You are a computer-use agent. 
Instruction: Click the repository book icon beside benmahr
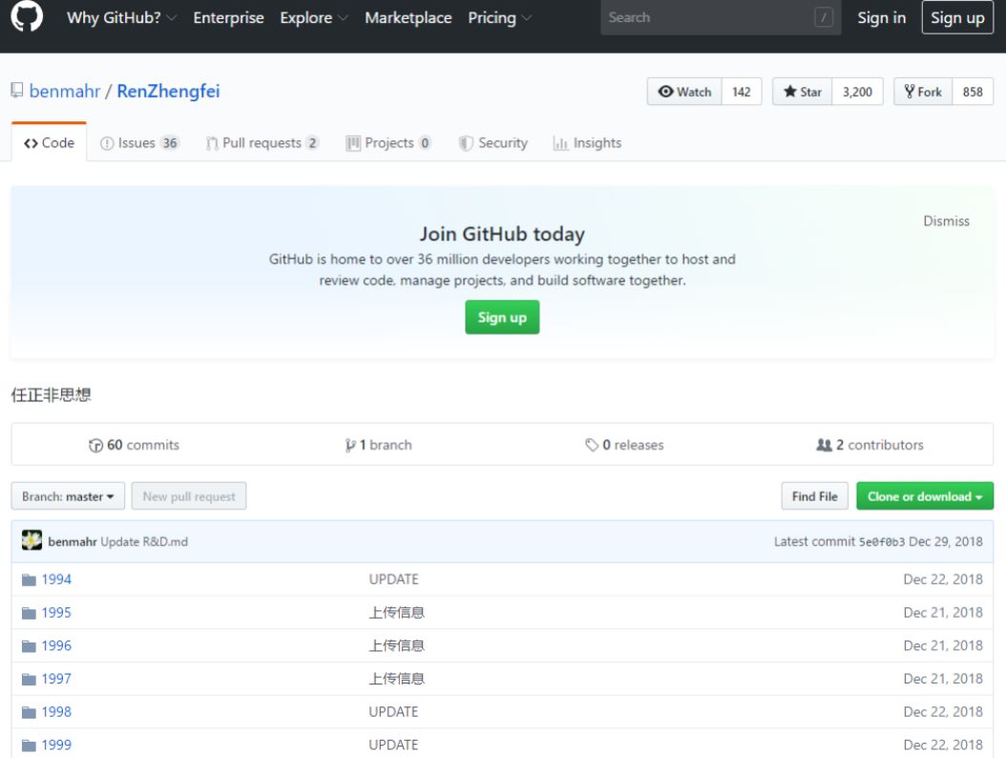17,91
